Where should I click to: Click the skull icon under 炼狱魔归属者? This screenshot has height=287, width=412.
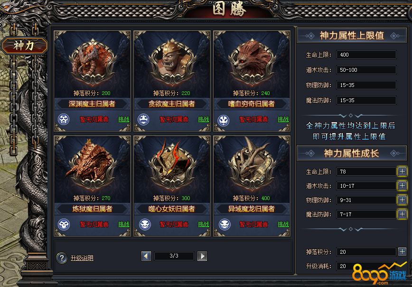pos(64,224)
